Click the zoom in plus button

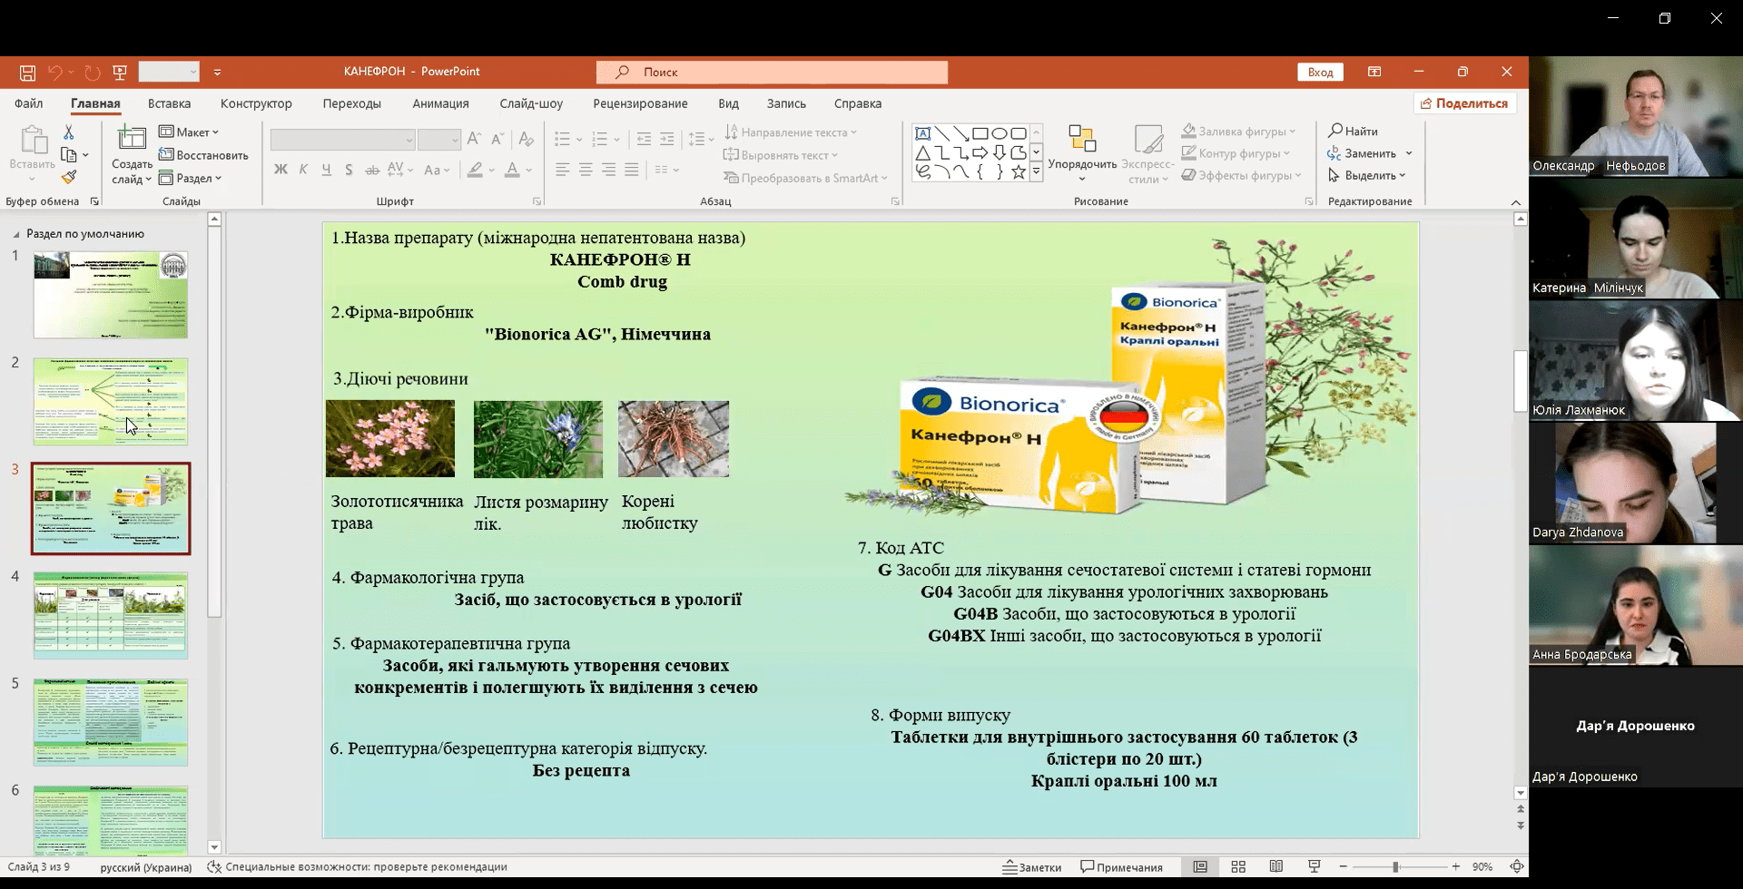click(1456, 867)
